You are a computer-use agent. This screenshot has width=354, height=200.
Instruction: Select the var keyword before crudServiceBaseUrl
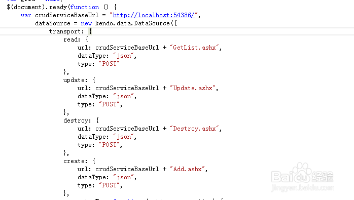26,15
